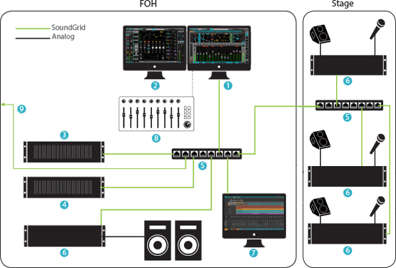
Task: Select the top stage microphone icon
Action: coord(377,29)
